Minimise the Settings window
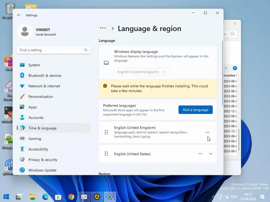Screen dimensions: 270x202 pyautogui.click(x=193, y=13)
